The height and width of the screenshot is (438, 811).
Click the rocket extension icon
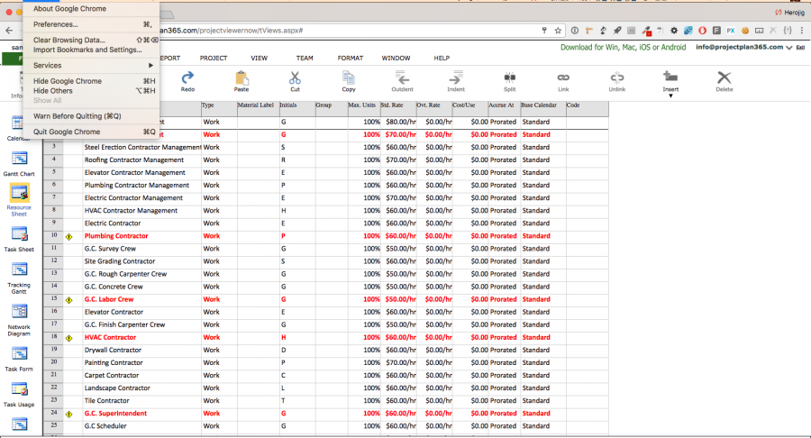pos(617,31)
